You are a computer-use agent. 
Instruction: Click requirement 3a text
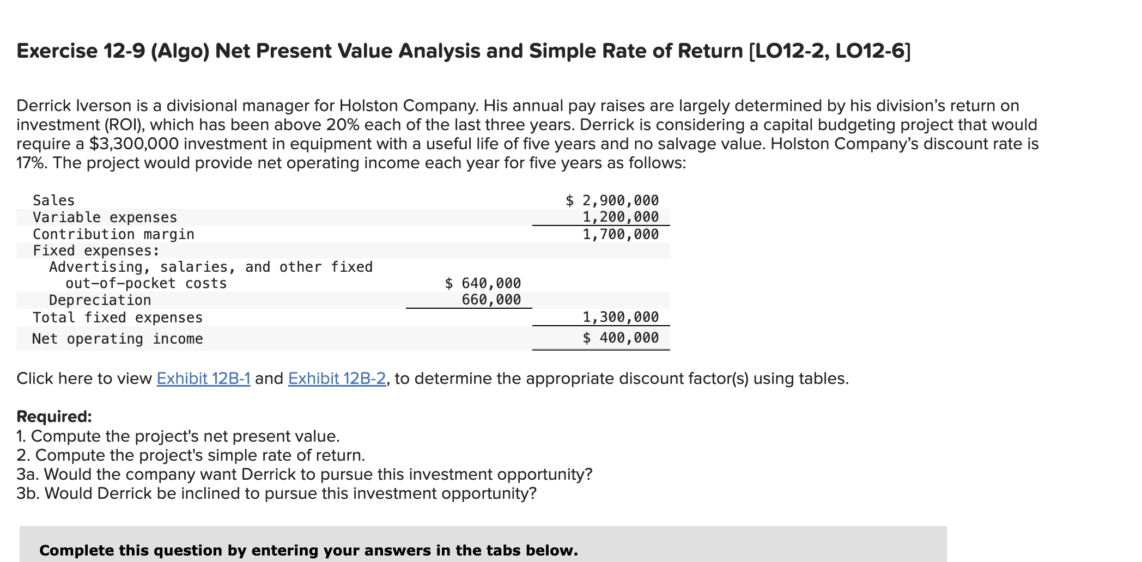click(x=303, y=474)
